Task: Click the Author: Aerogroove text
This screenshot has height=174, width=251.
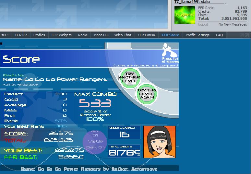Action: [20, 85]
